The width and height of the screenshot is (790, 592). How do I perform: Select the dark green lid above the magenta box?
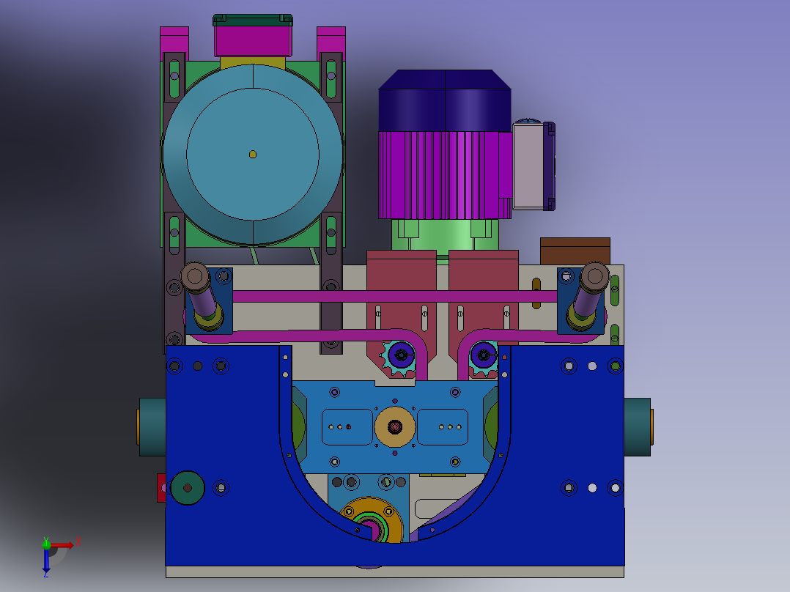point(253,21)
